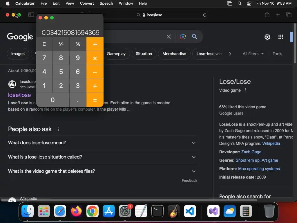297x223 pixels.
Task: Open the Zach Gage developer link
Action: 251,152
